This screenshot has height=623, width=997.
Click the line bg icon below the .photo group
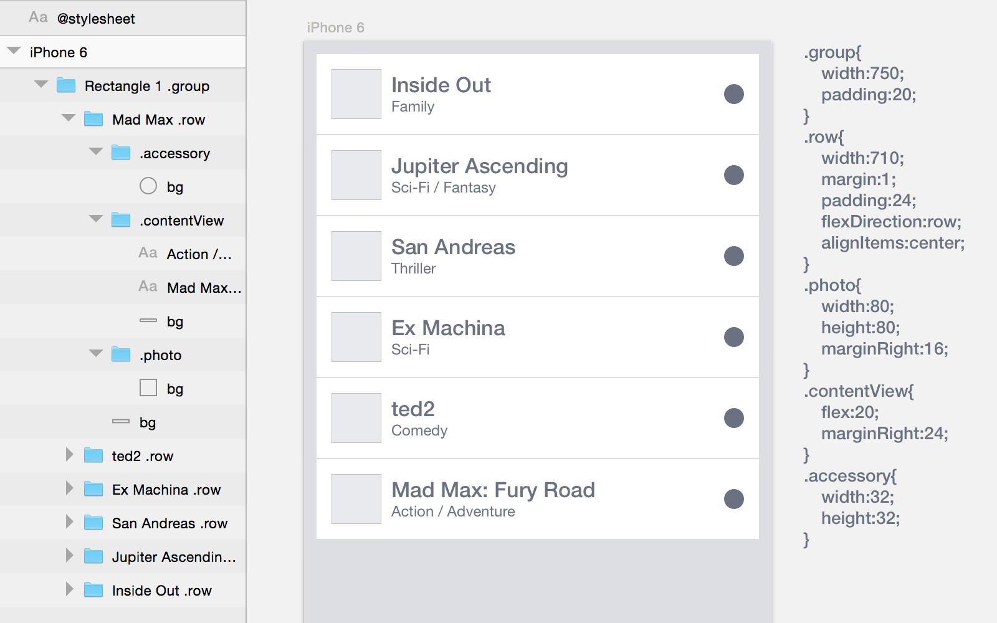pyautogui.click(x=121, y=422)
